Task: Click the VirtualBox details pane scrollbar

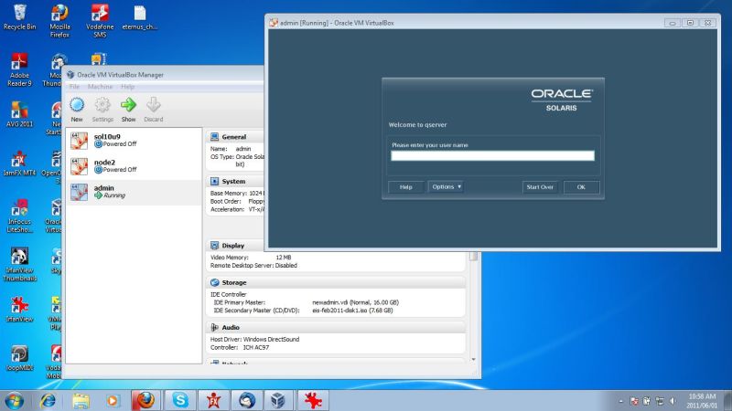Action: point(473,311)
